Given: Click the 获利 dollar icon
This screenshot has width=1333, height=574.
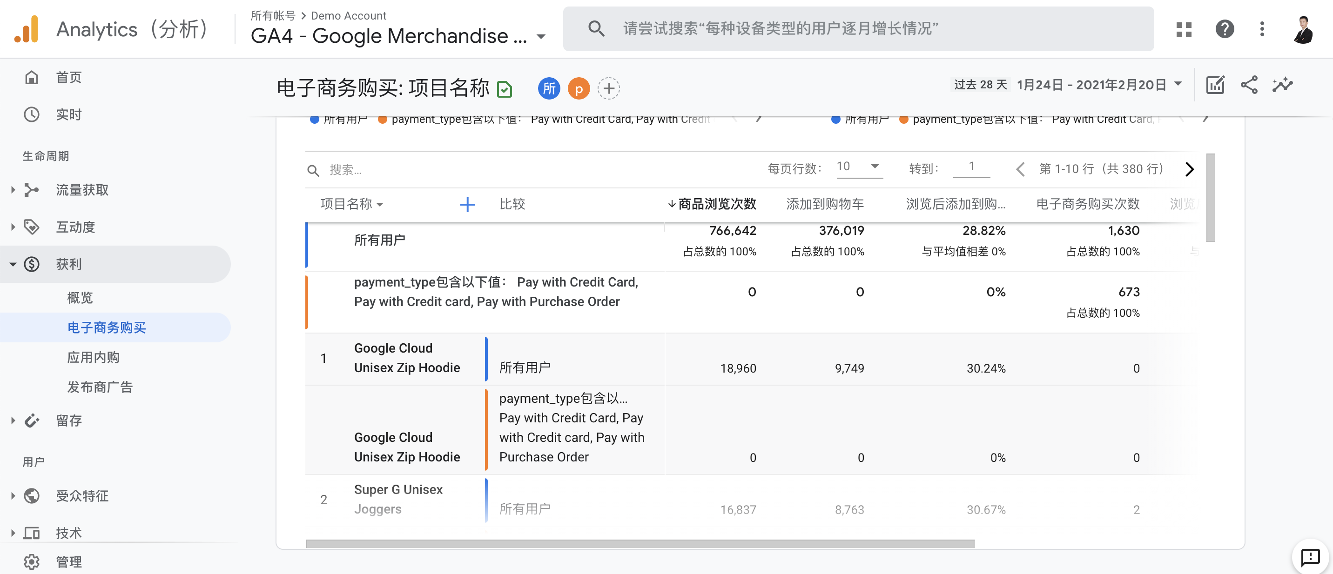Looking at the screenshot, I should [x=32, y=264].
